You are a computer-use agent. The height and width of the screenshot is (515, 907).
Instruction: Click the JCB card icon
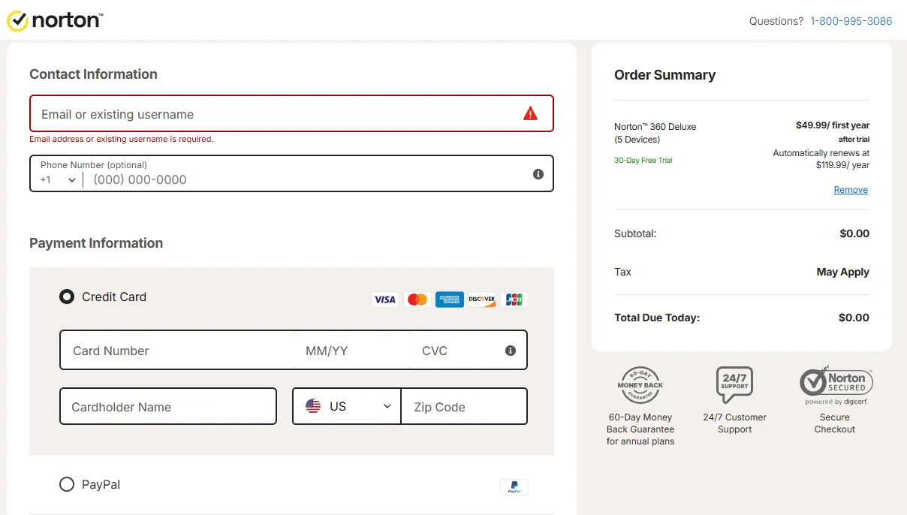[514, 299]
